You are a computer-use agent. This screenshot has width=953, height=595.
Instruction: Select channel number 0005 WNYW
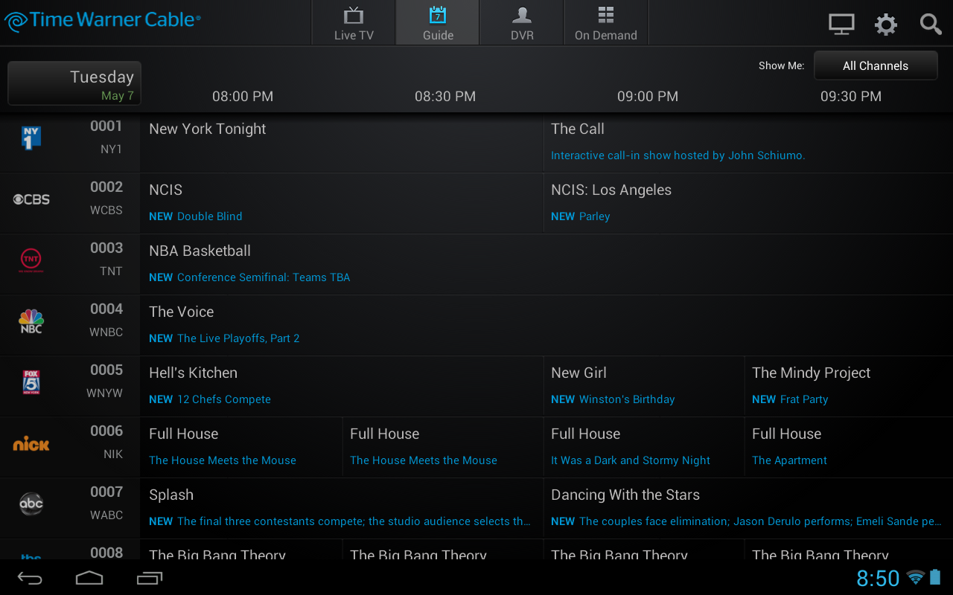[105, 382]
